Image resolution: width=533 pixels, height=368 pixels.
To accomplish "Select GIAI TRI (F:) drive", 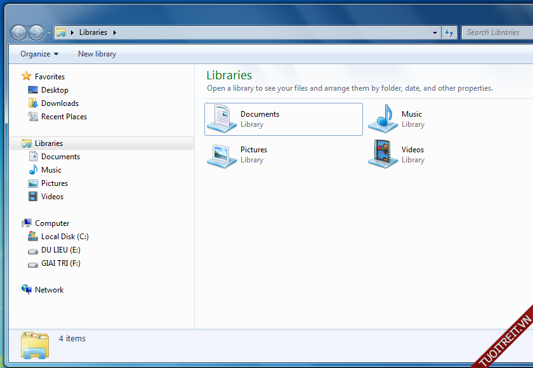I will pyautogui.click(x=60, y=263).
